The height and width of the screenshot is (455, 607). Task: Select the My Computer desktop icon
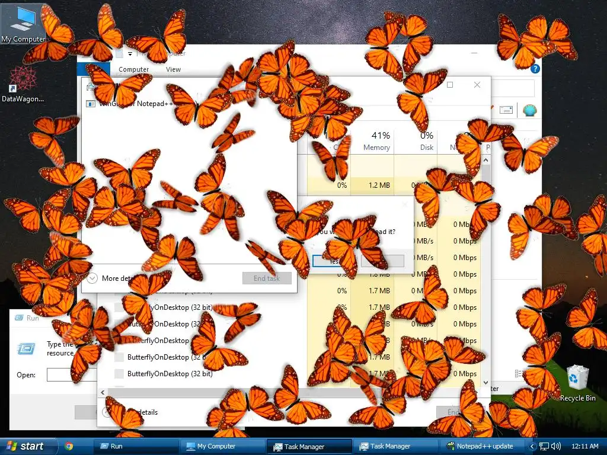click(x=23, y=24)
